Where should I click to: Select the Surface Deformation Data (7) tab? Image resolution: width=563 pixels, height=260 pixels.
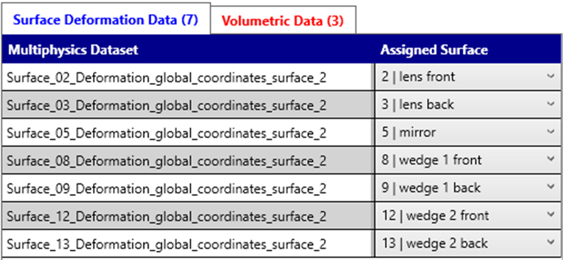pyautogui.click(x=105, y=19)
